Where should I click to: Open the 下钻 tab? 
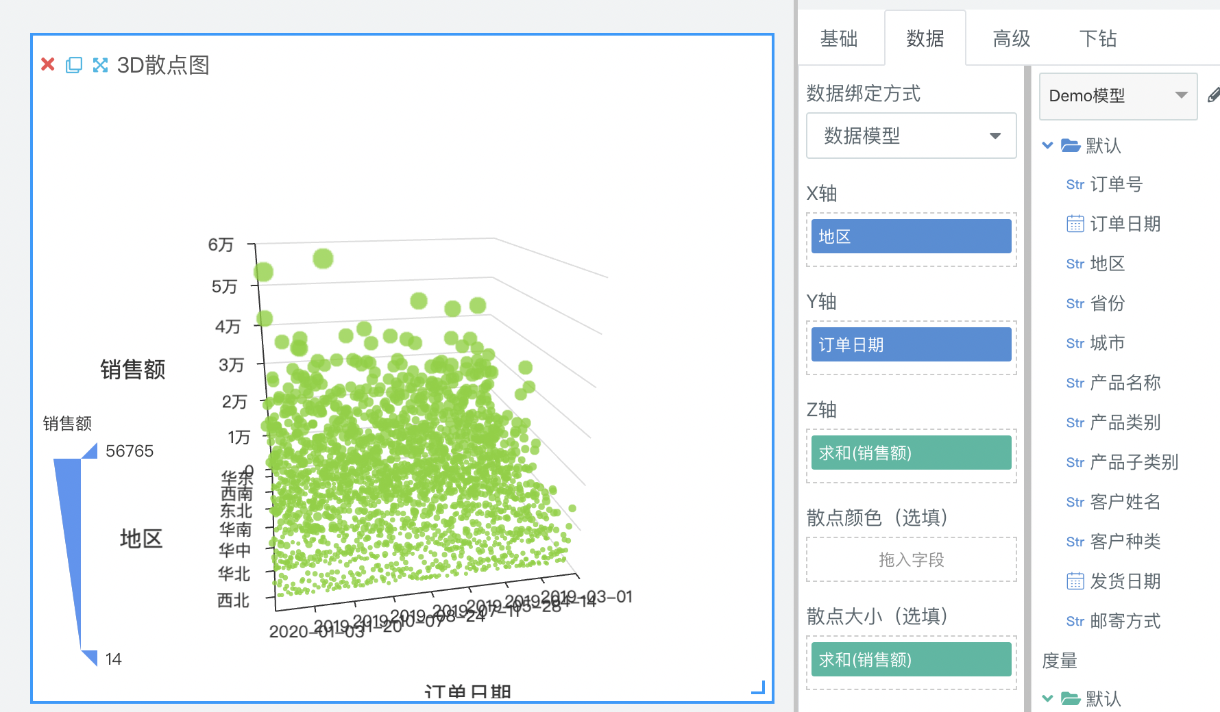point(1098,38)
